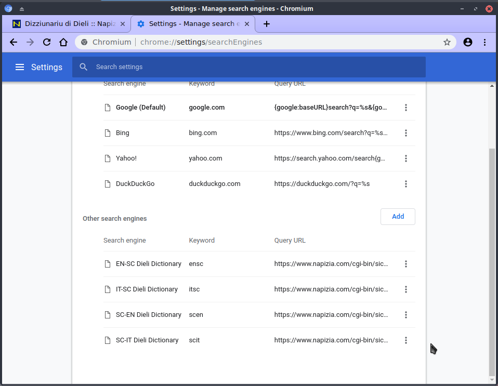Open more actions for SC-IT Dieli Dictionary
The image size is (498, 386).
406,340
